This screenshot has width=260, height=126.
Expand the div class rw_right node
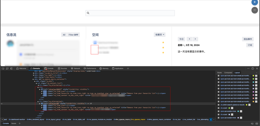(x=34, y=75)
